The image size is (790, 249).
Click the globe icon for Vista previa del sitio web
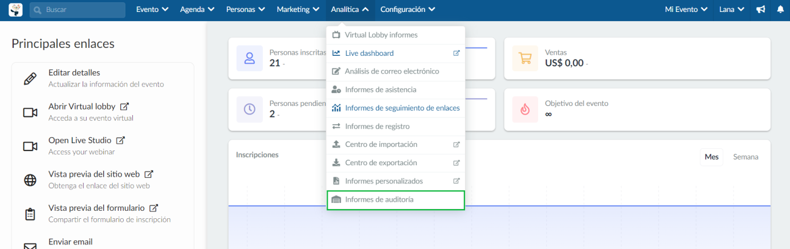tap(30, 180)
